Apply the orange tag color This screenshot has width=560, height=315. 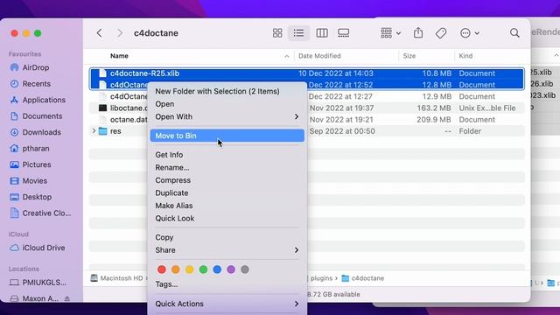175,269
